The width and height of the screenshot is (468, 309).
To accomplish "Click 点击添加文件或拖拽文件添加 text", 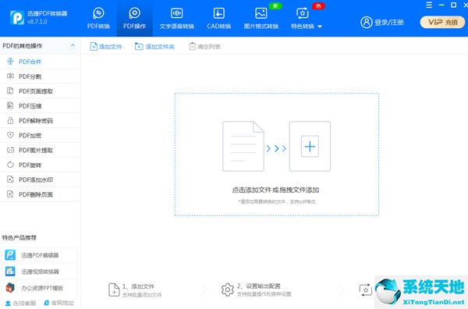I will click(x=275, y=190).
